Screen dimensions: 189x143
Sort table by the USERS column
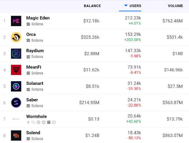point(135,6)
